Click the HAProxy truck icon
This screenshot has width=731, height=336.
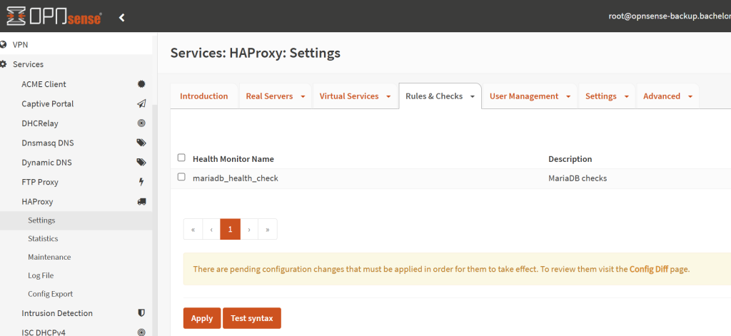(141, 202)
